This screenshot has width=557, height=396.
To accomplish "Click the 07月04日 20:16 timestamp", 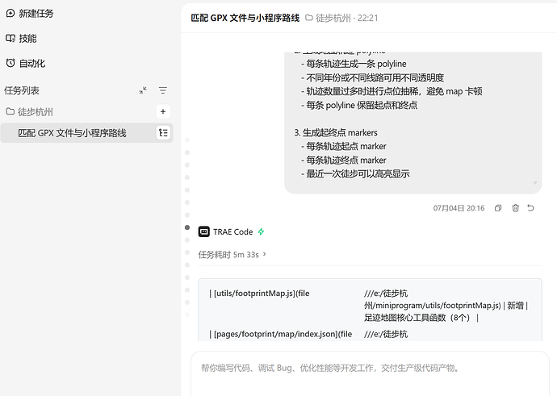I will coord(459,208).
